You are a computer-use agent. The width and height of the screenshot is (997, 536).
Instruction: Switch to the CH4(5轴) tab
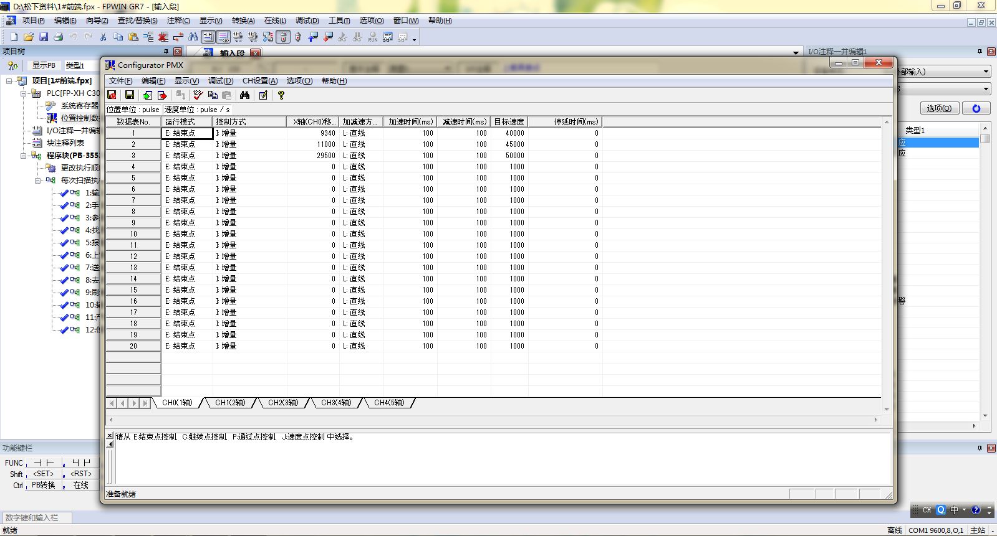click(x=389, y=403)
